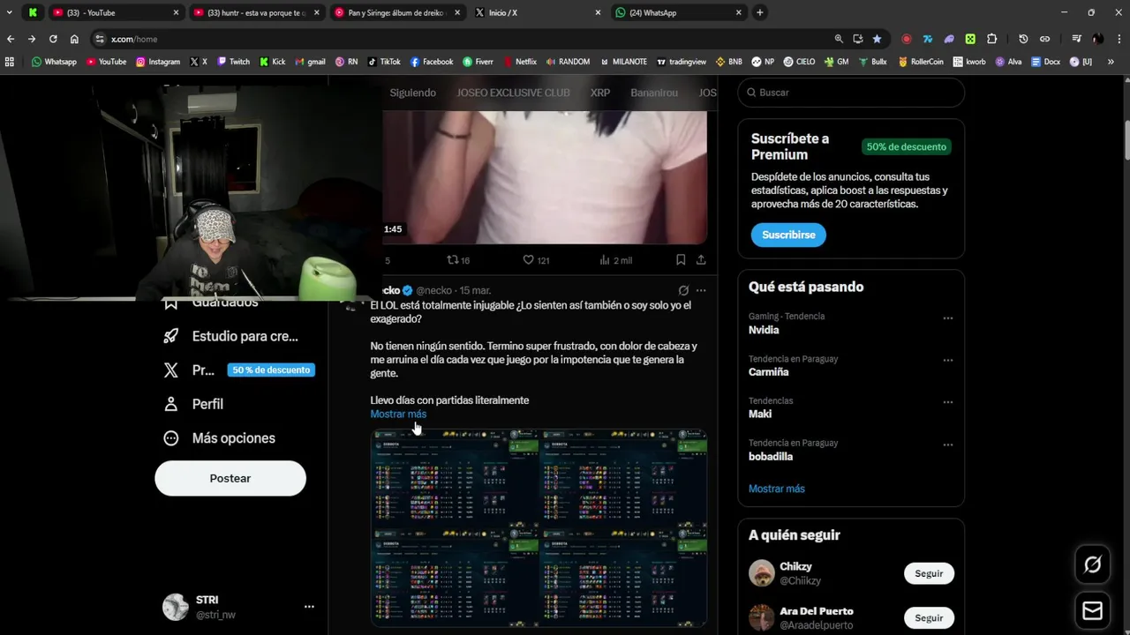Screen dimensions: 1130x635
Task: Open Chikzy's profile avatar
Action: tap(762, 573)
